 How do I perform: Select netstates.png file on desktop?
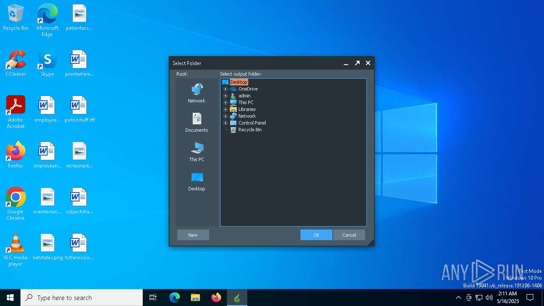[47, 247]
